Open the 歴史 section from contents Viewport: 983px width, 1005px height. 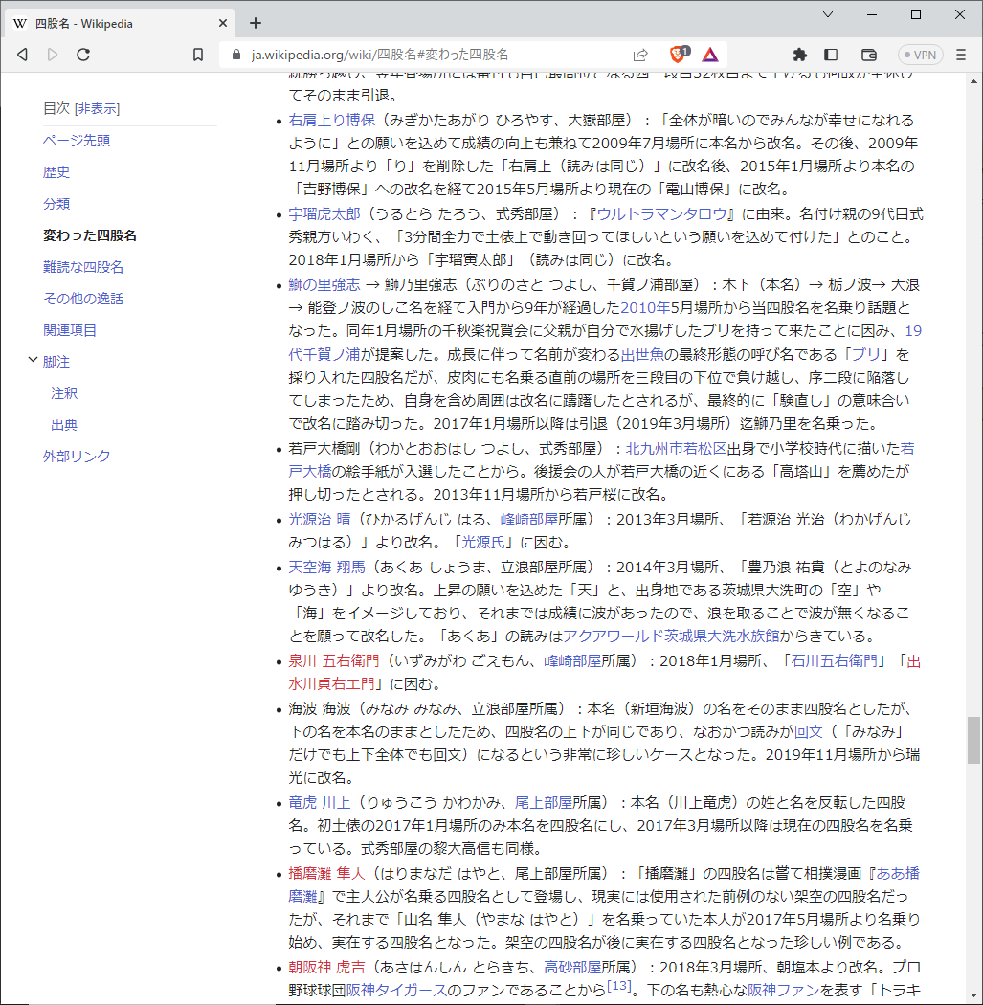point(56,171)
